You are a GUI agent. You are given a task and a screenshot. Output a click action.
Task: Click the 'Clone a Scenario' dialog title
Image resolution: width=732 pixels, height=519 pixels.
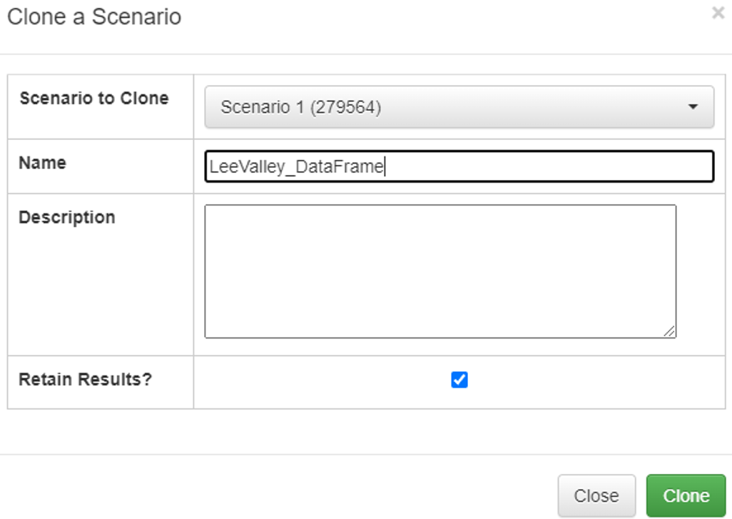click(x=93, y=16)
